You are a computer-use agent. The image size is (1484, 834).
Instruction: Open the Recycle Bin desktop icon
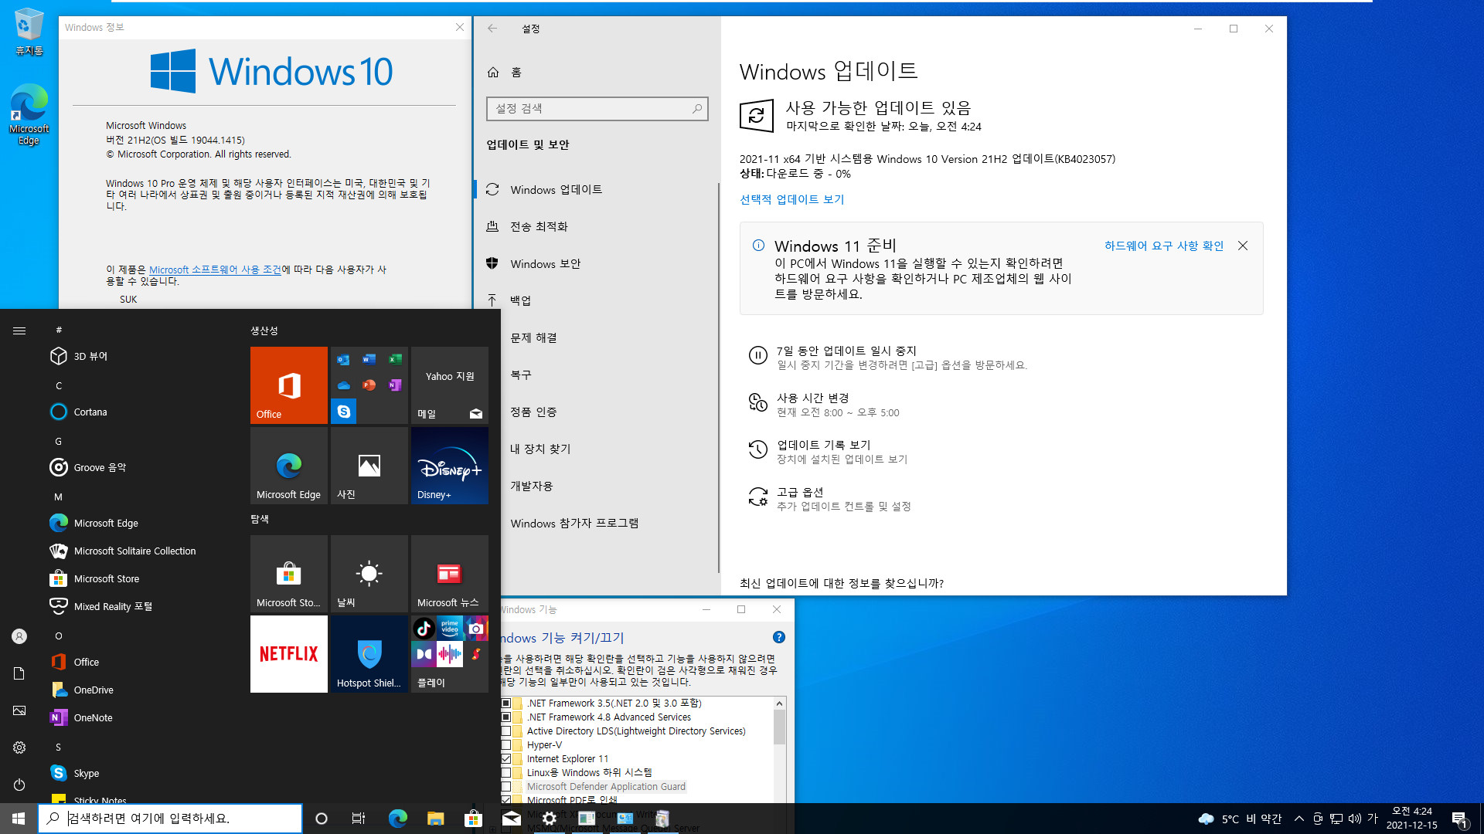(x=29, y=32)
